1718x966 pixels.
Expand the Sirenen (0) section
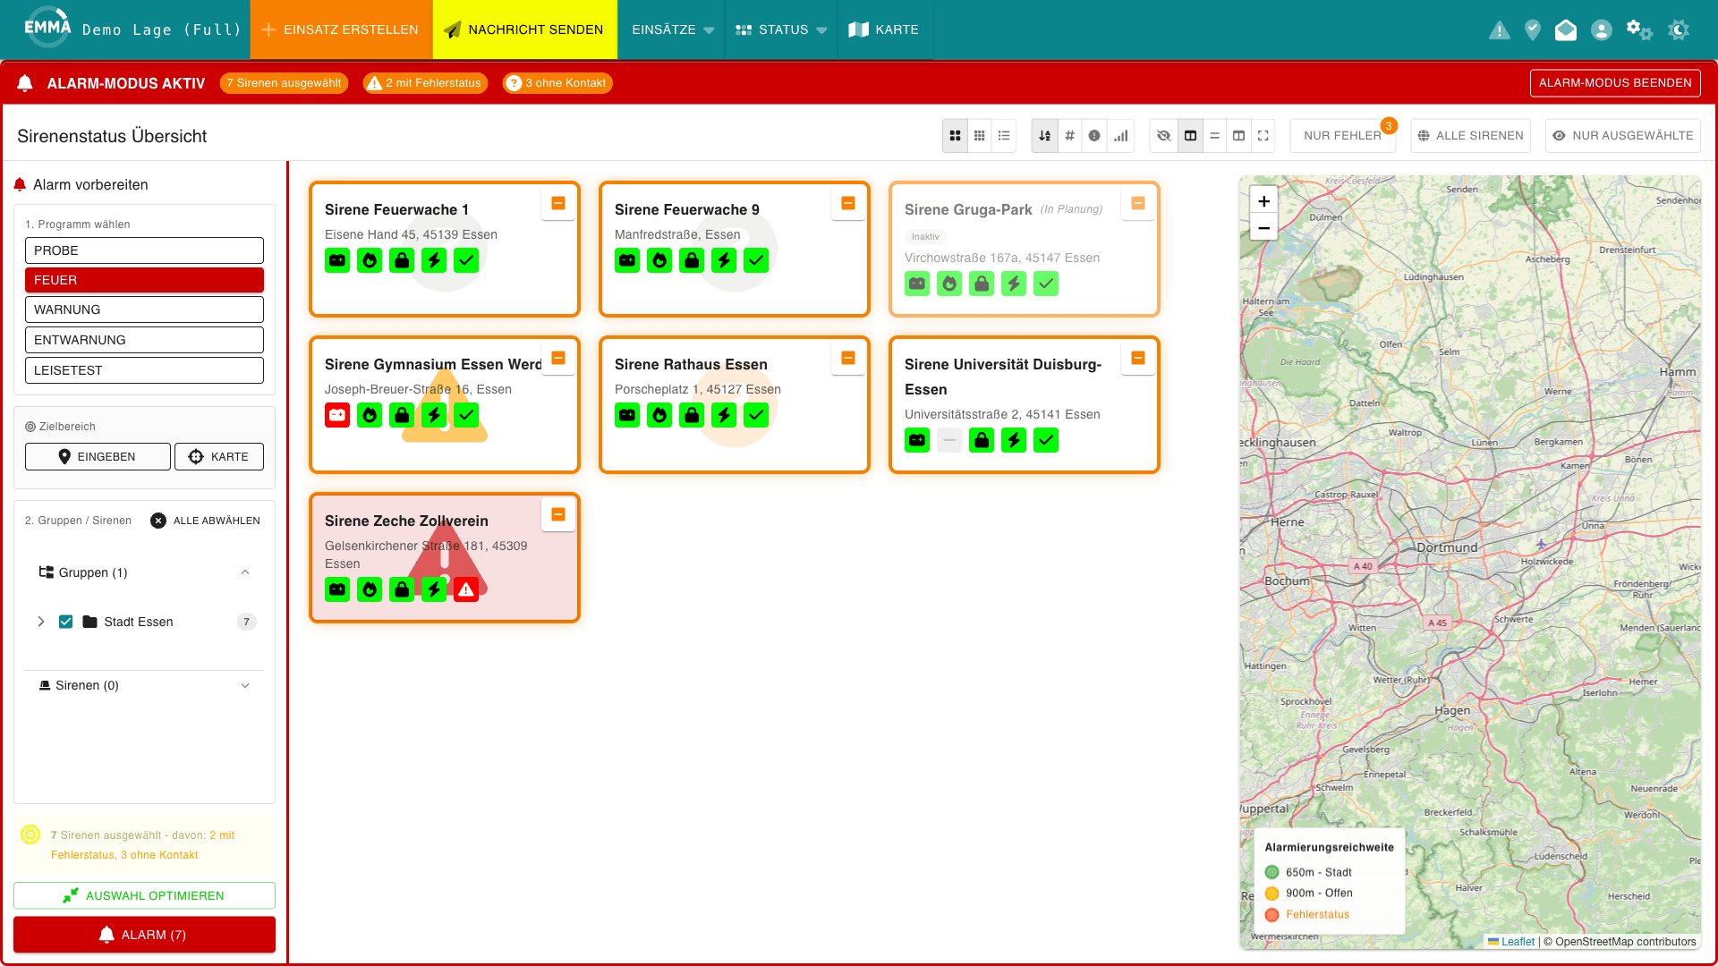(x=245, y=686)
